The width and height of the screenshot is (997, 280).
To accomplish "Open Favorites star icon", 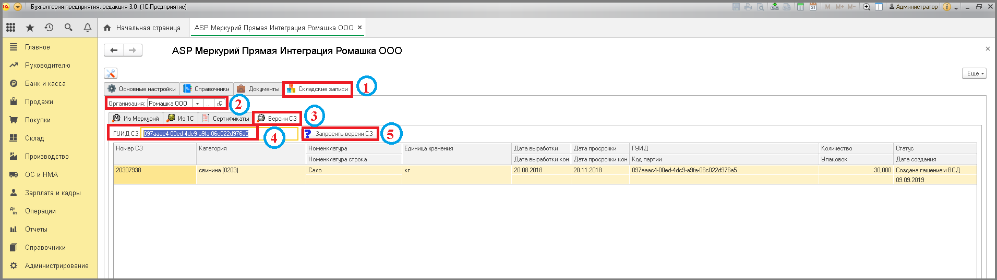I will tap(30, 28).
